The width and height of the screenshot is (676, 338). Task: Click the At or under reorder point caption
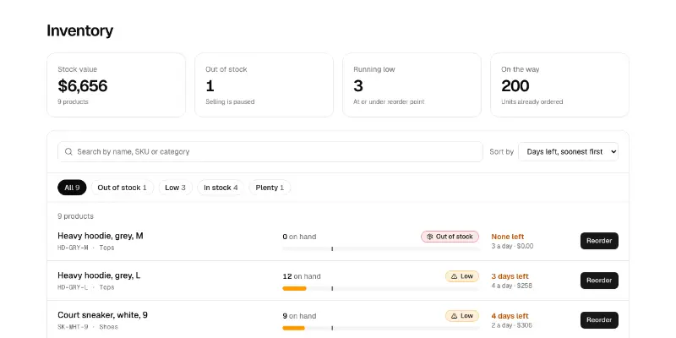pos(389,101)
